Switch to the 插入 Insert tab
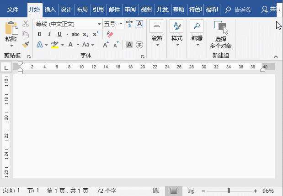This screenshot has width=283, height=196. 50,10
